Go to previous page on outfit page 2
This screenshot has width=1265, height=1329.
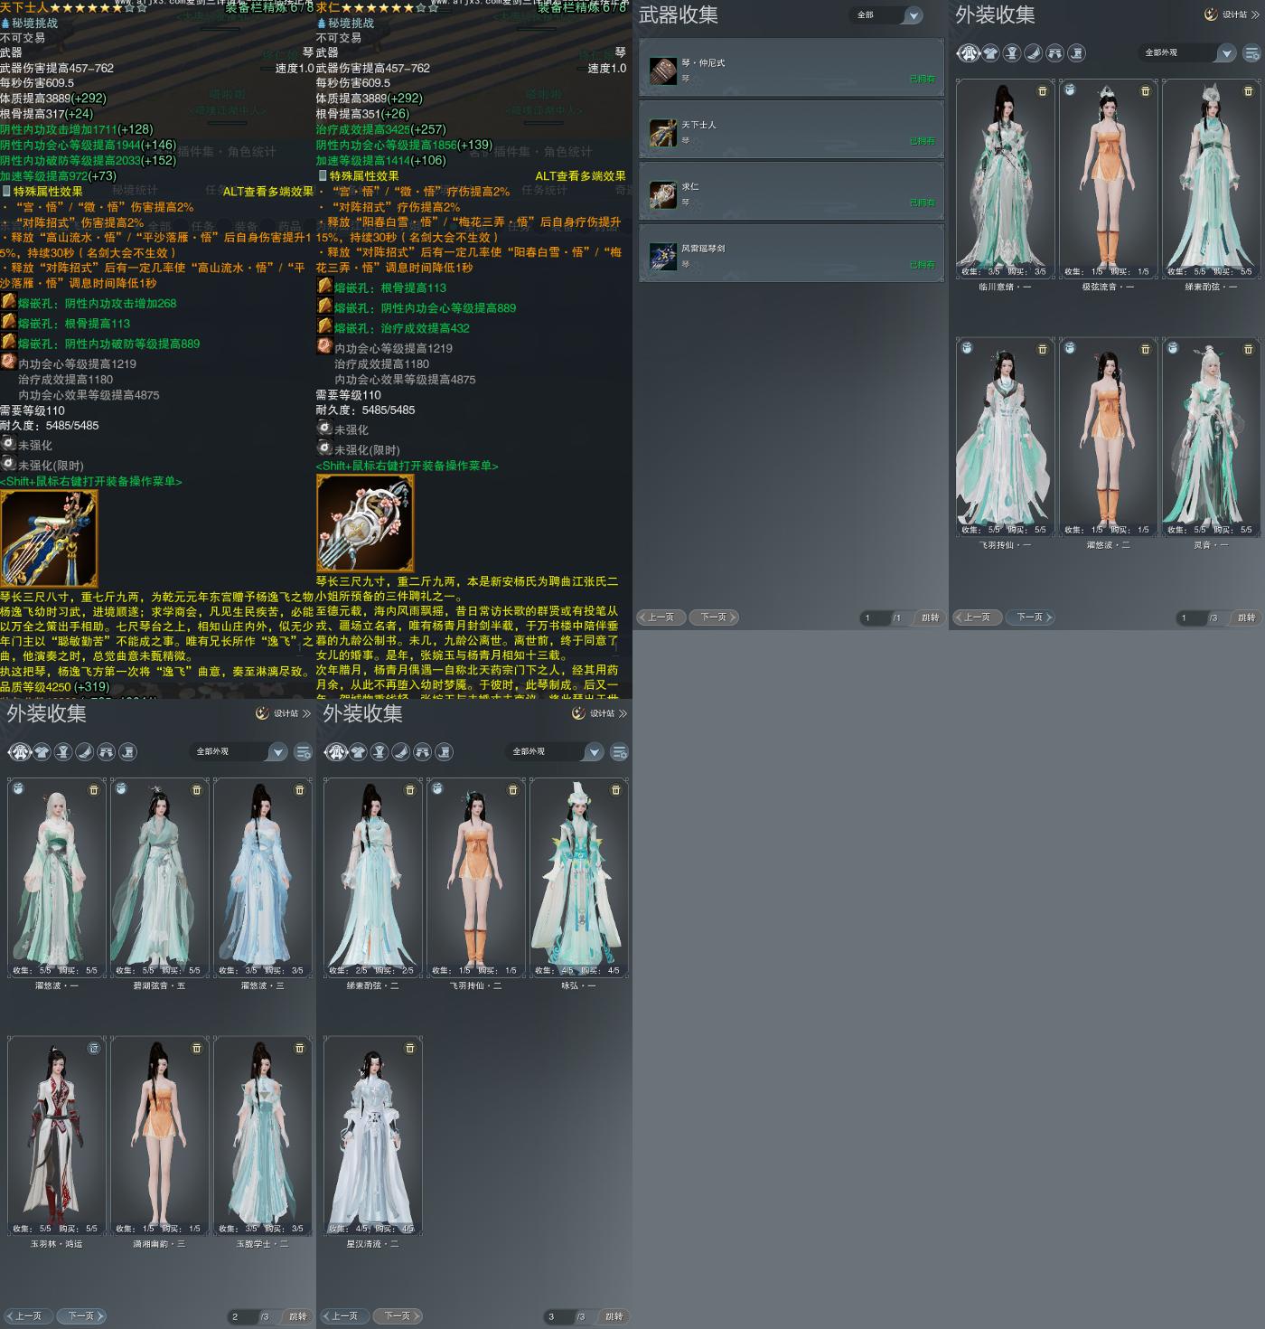click(28, 1316)
